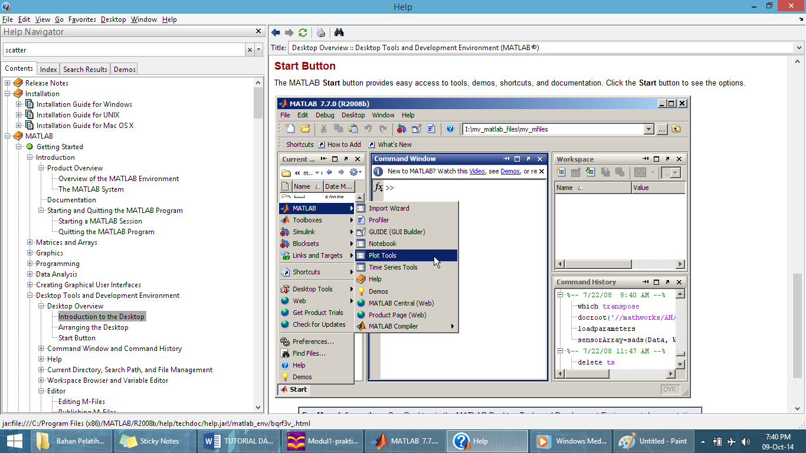Switch to the Index tab

click(48, 69)
